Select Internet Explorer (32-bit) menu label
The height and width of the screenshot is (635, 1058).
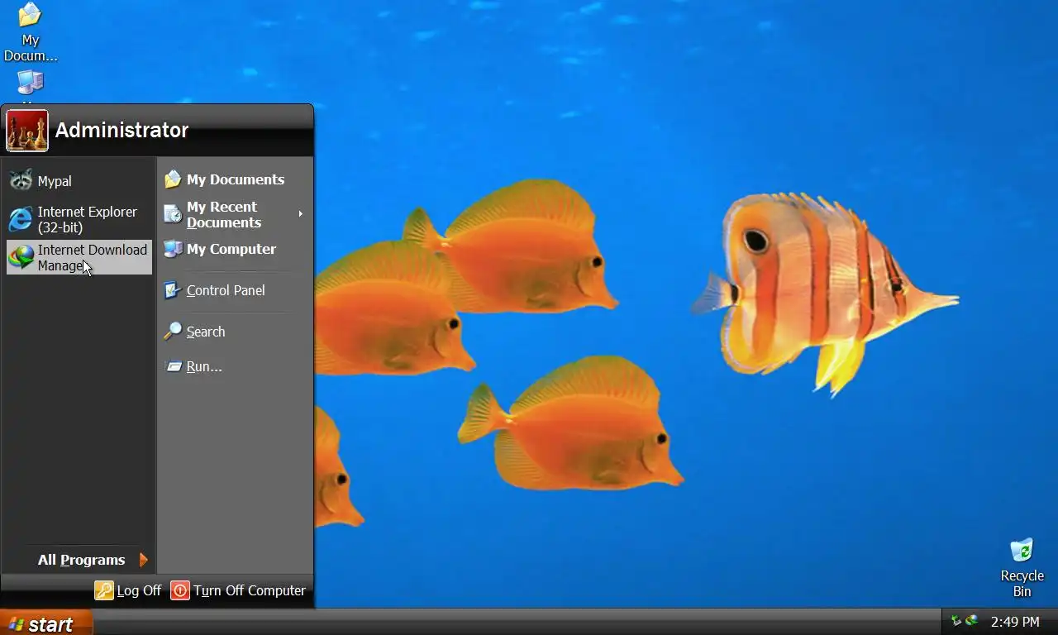point(88,219)
